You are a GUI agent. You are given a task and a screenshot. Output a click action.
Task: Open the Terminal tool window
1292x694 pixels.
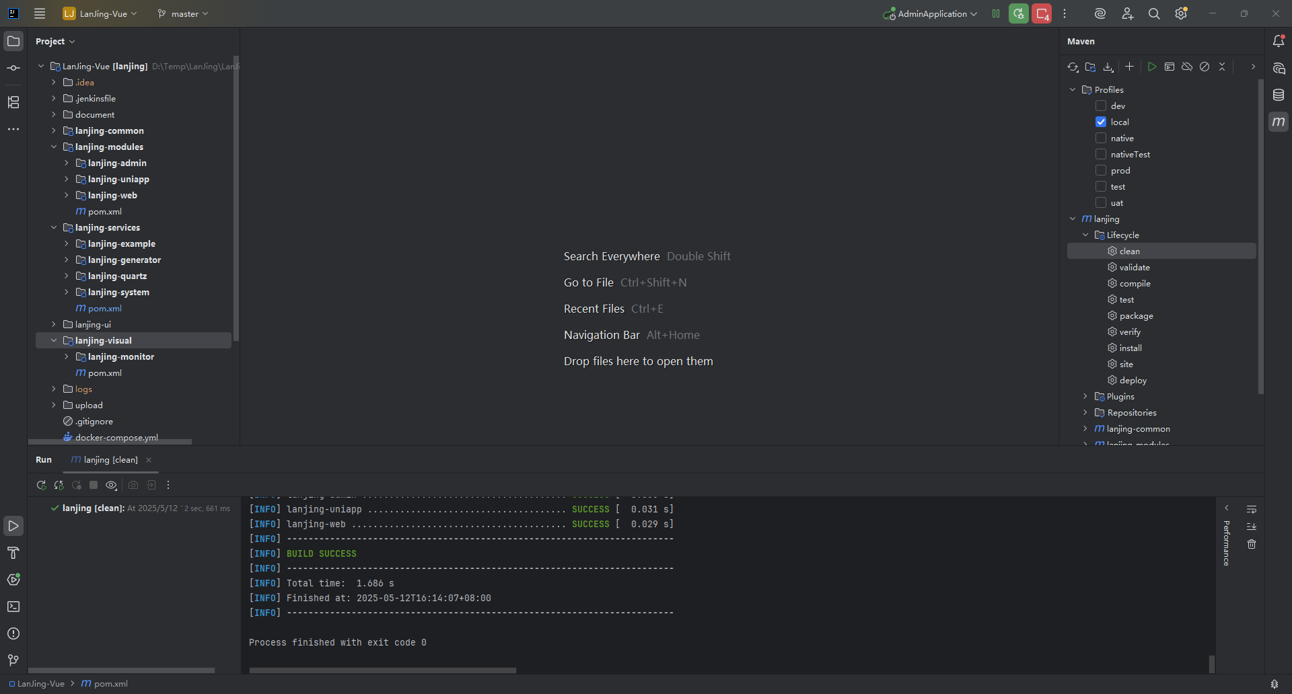[13, 607]
